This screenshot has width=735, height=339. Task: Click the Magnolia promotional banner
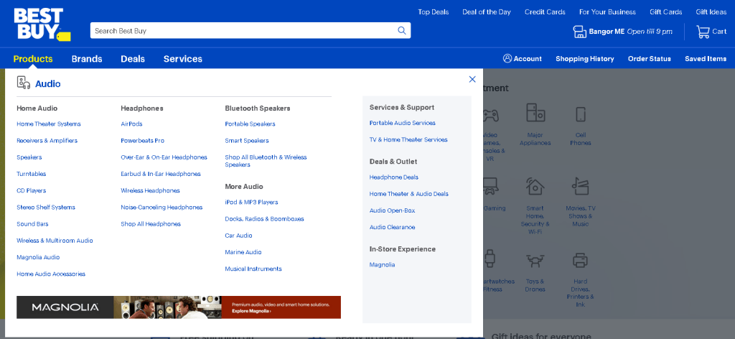pyautogui.click(x=179, y=307)
